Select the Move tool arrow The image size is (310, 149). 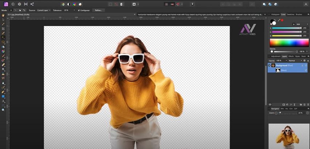pos(3,20)
